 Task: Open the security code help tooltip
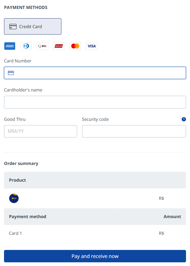point(184,119)
